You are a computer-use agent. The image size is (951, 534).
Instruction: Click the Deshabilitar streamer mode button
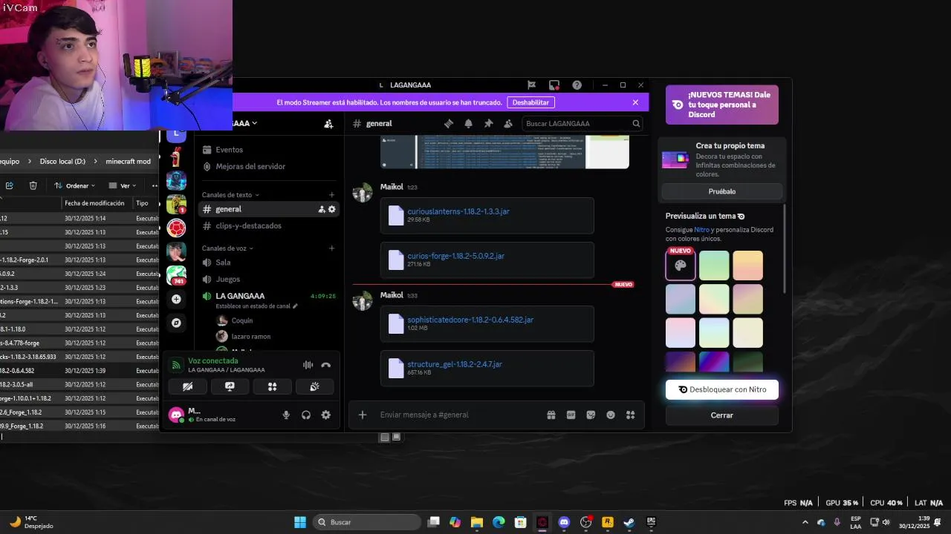(530, 102)
